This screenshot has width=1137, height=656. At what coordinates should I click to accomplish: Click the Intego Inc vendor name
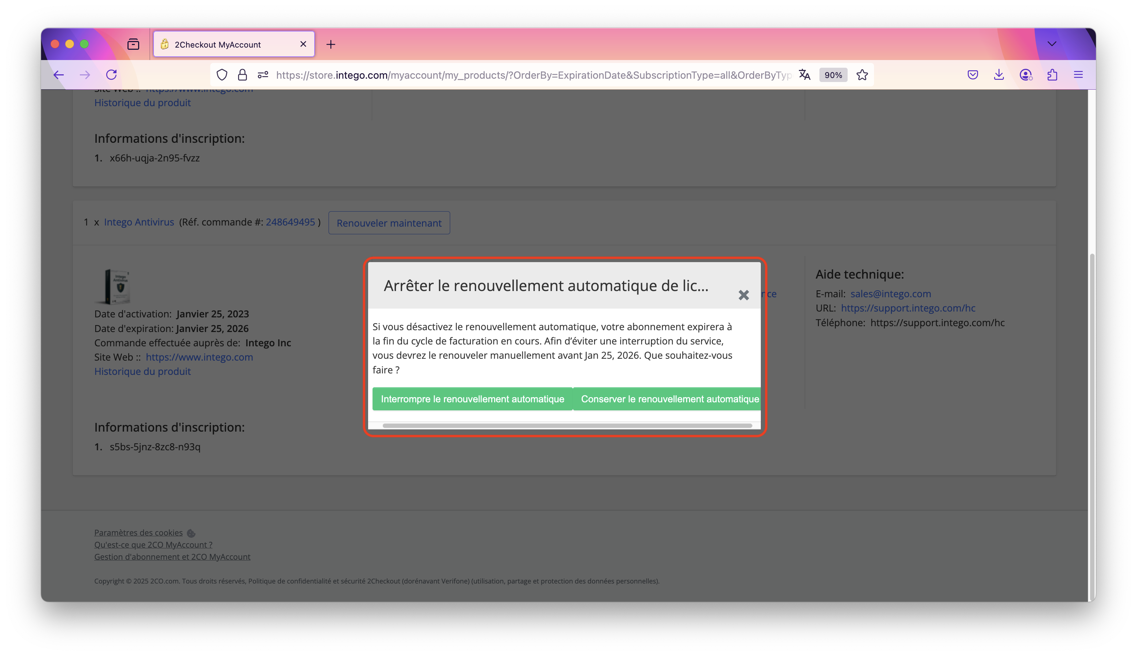pos(268,343)
